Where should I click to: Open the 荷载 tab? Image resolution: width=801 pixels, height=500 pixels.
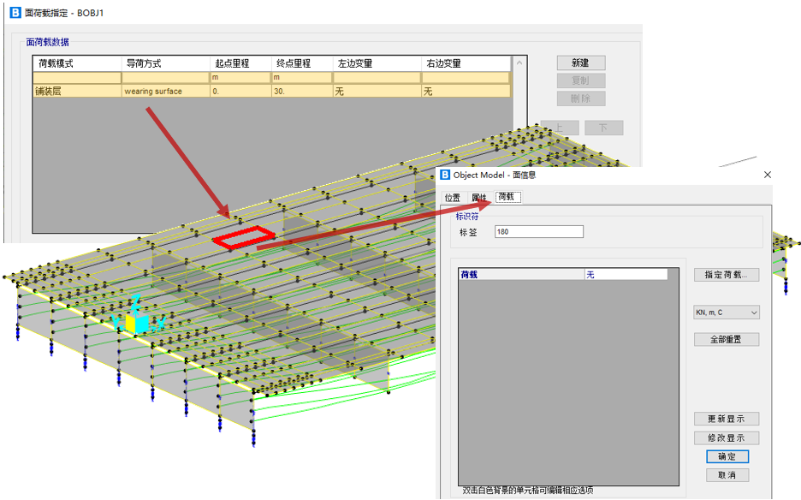click(x=507, y=197)
